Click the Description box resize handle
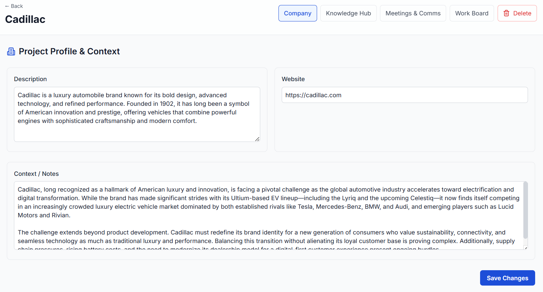The height and width of the screenshot is (292, 543). pyautogui.click(x=257, y=139)
